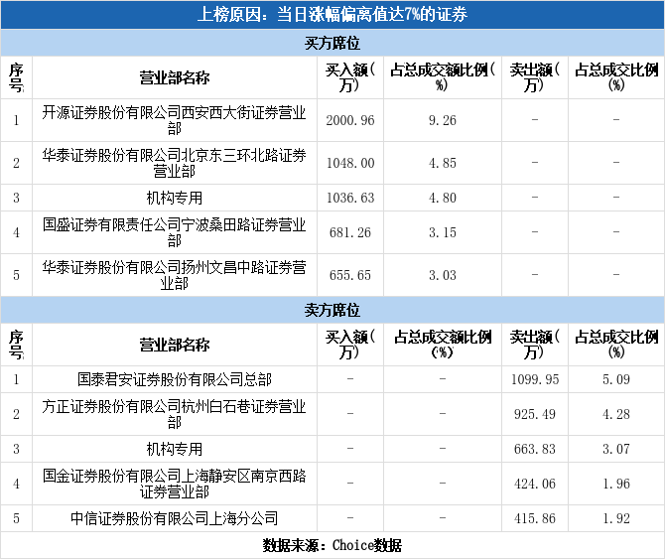
Task: Click ratio value 9.26
Action: pos(443,120)
